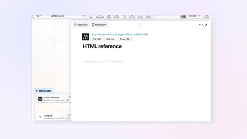
Task: Close the link detail panel
Action: (x=206, y=25)
